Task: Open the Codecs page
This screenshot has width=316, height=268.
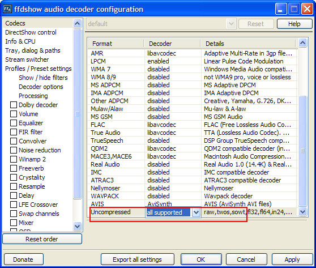Action: (15, 23)
